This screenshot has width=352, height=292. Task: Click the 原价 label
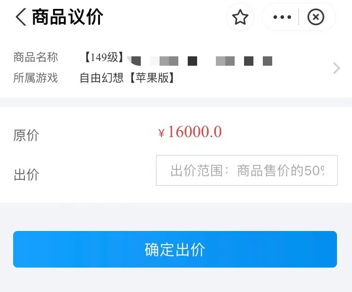point(26,135)
